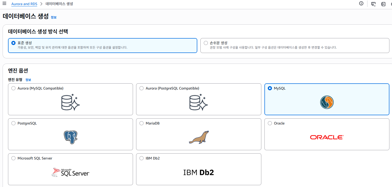Click the 손쉬운 생성 description text
The height and width of the screenshot is (187, 392).
point(273,48)
